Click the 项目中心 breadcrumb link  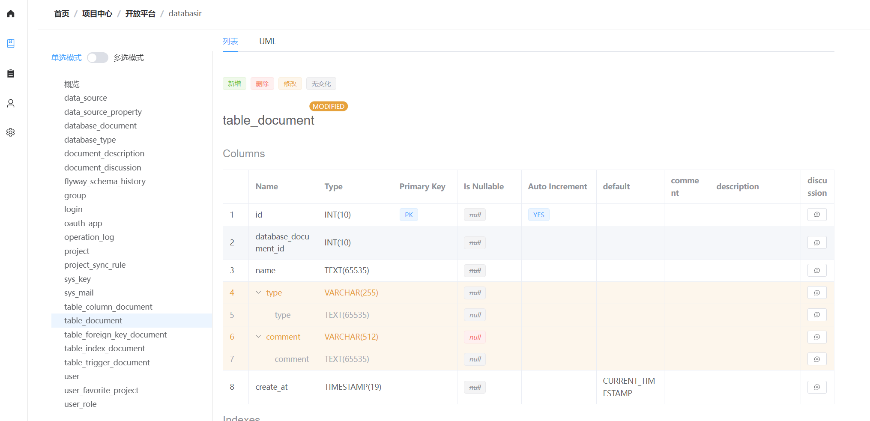[x=97, y=14]
